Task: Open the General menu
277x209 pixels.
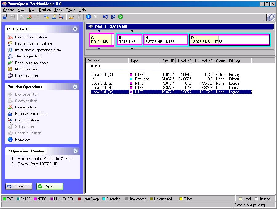Action: [x=9, y=10]
